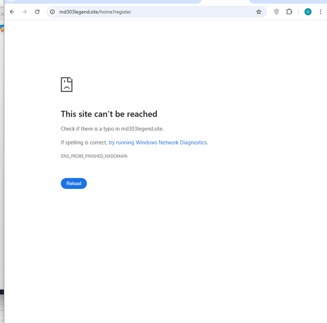This screenshot has height=323, width=327.
Task: Click the 'This site can't be reached' heading
Action: click(109, 114)
